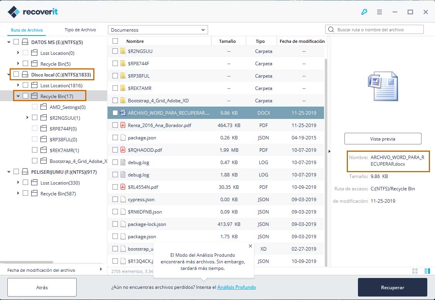This screenshot has width=435, height=300.
Task: Switch to list detail view icon
Action: click(x=427, y=271)
